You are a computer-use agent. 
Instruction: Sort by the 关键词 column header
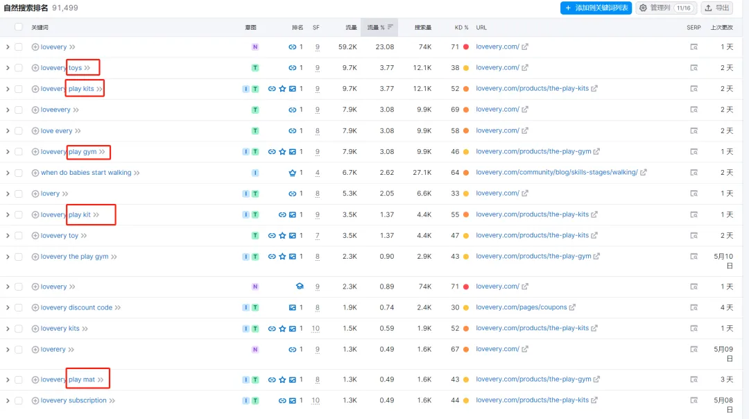point(40,28)
